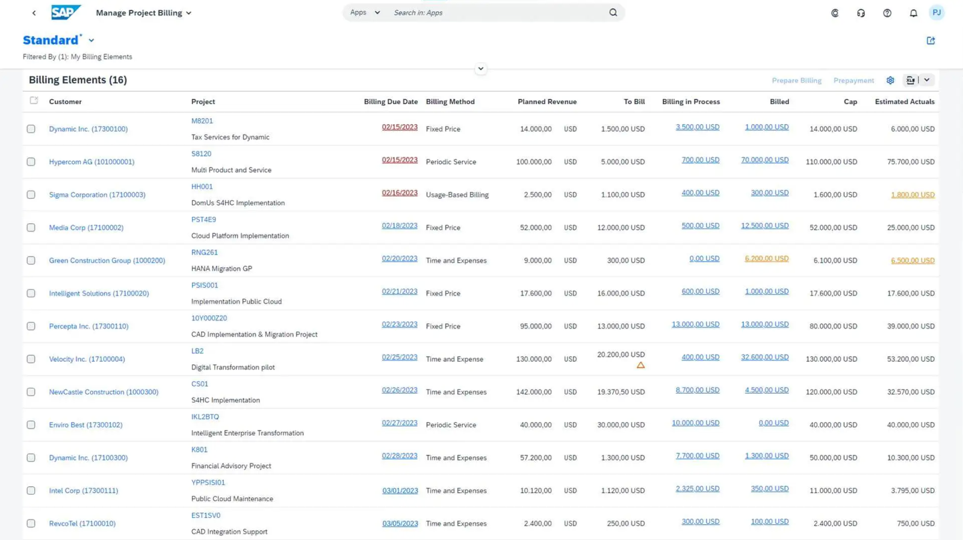
Task: Click the SAP logo
Action: coord(66,13)
